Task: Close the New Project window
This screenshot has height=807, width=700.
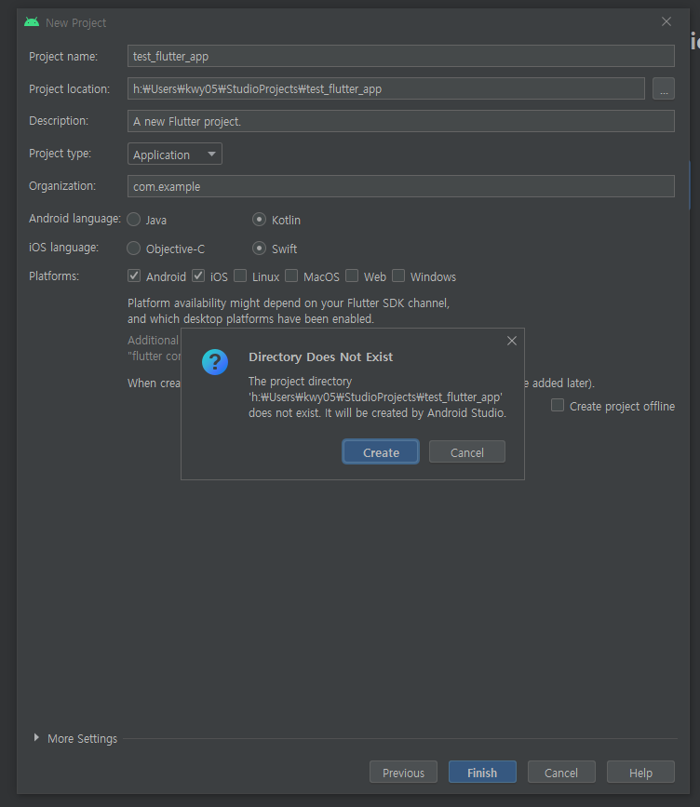Action: pyautogui.click(x=666, y=21)
